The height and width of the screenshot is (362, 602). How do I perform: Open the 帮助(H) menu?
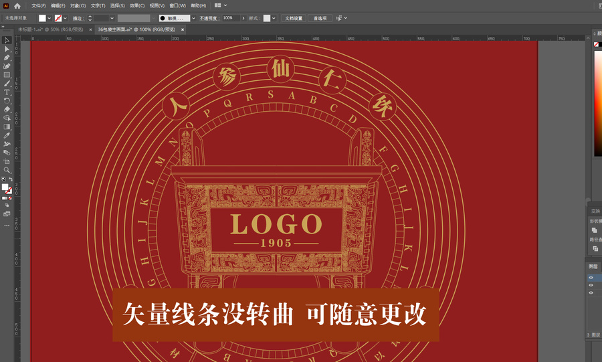(198, 6)
